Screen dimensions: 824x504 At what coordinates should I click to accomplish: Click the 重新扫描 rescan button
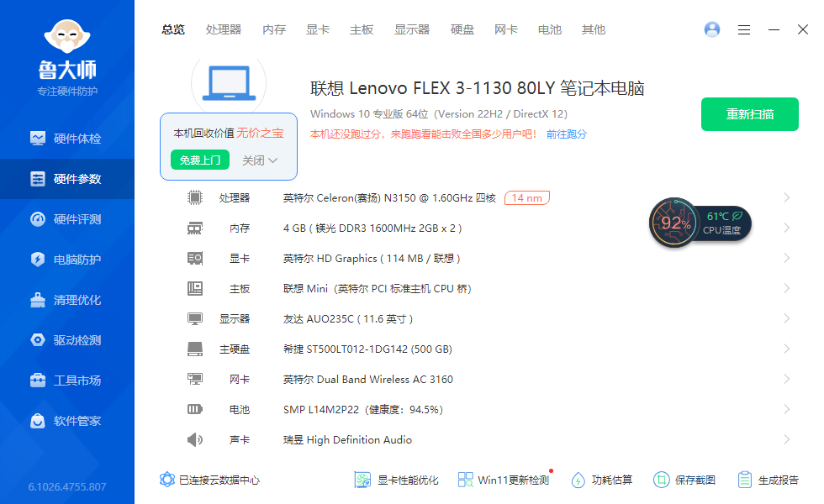(x=749, y=114)
